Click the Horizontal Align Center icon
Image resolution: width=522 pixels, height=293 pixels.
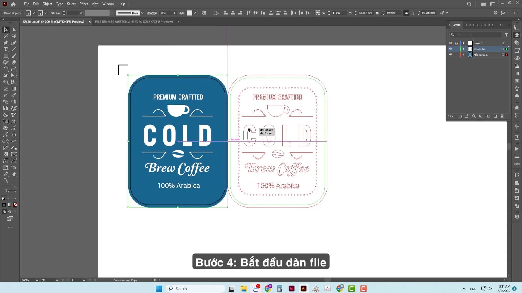coord(233,13)
